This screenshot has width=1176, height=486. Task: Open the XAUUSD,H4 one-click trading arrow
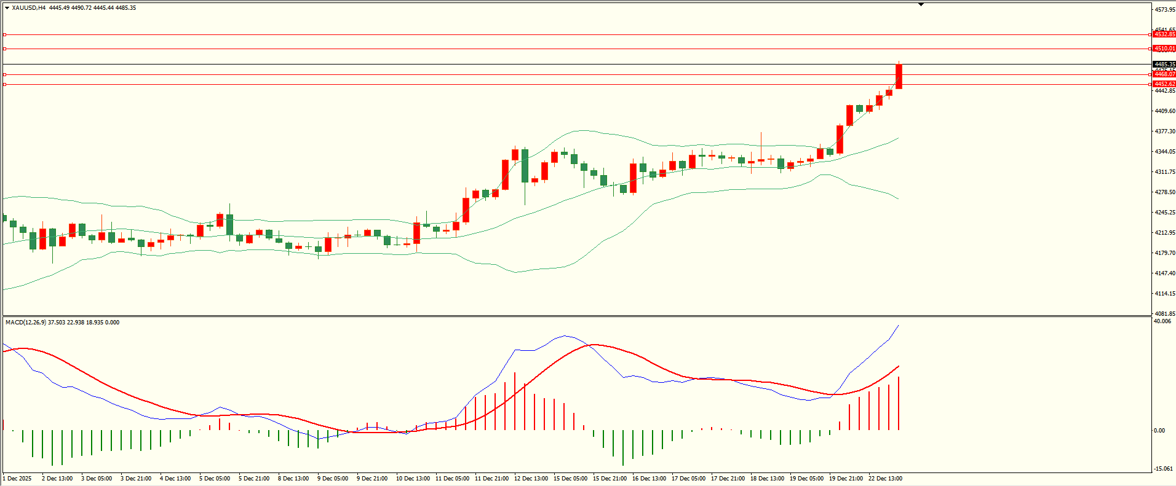(7, 8)
